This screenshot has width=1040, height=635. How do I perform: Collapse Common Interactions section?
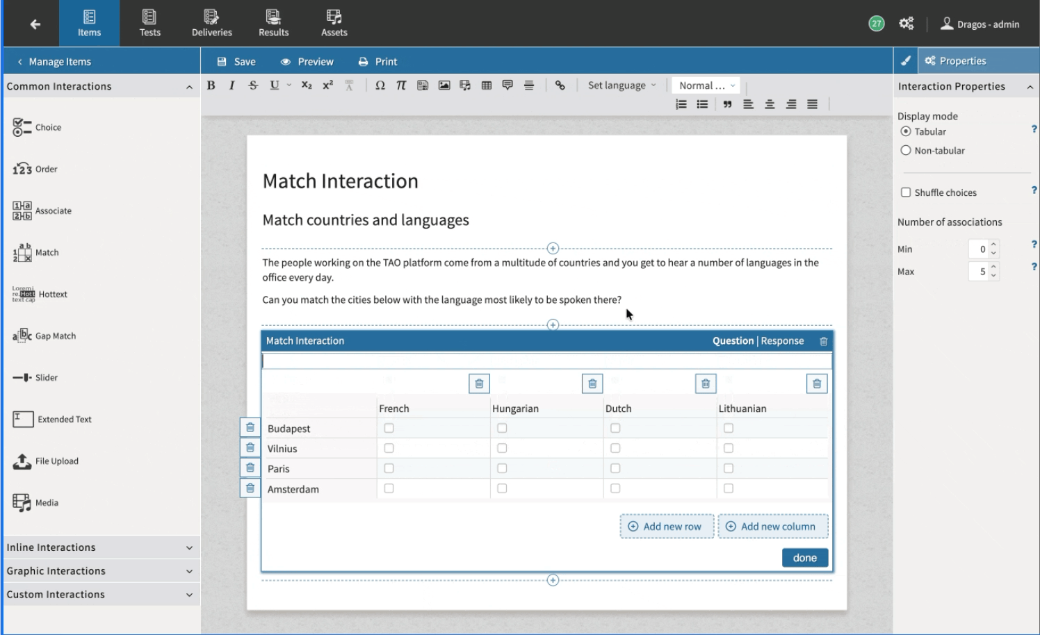pyautogui.click(x=101, y=86)
